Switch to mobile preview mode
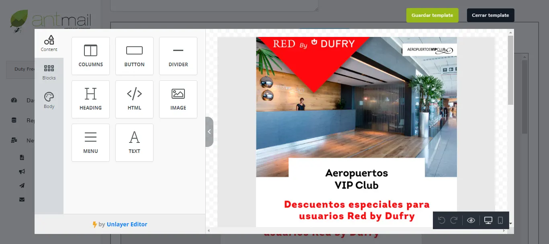Image resolution: width=549 pixels, height=244 pixels. (x=500, y=220)
